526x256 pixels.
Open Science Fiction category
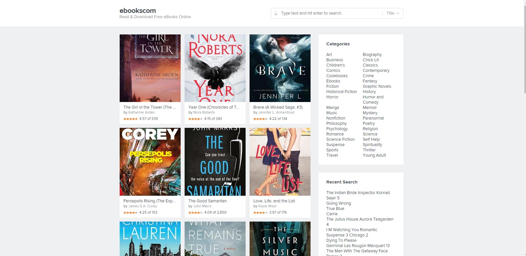tap(340, 139)
